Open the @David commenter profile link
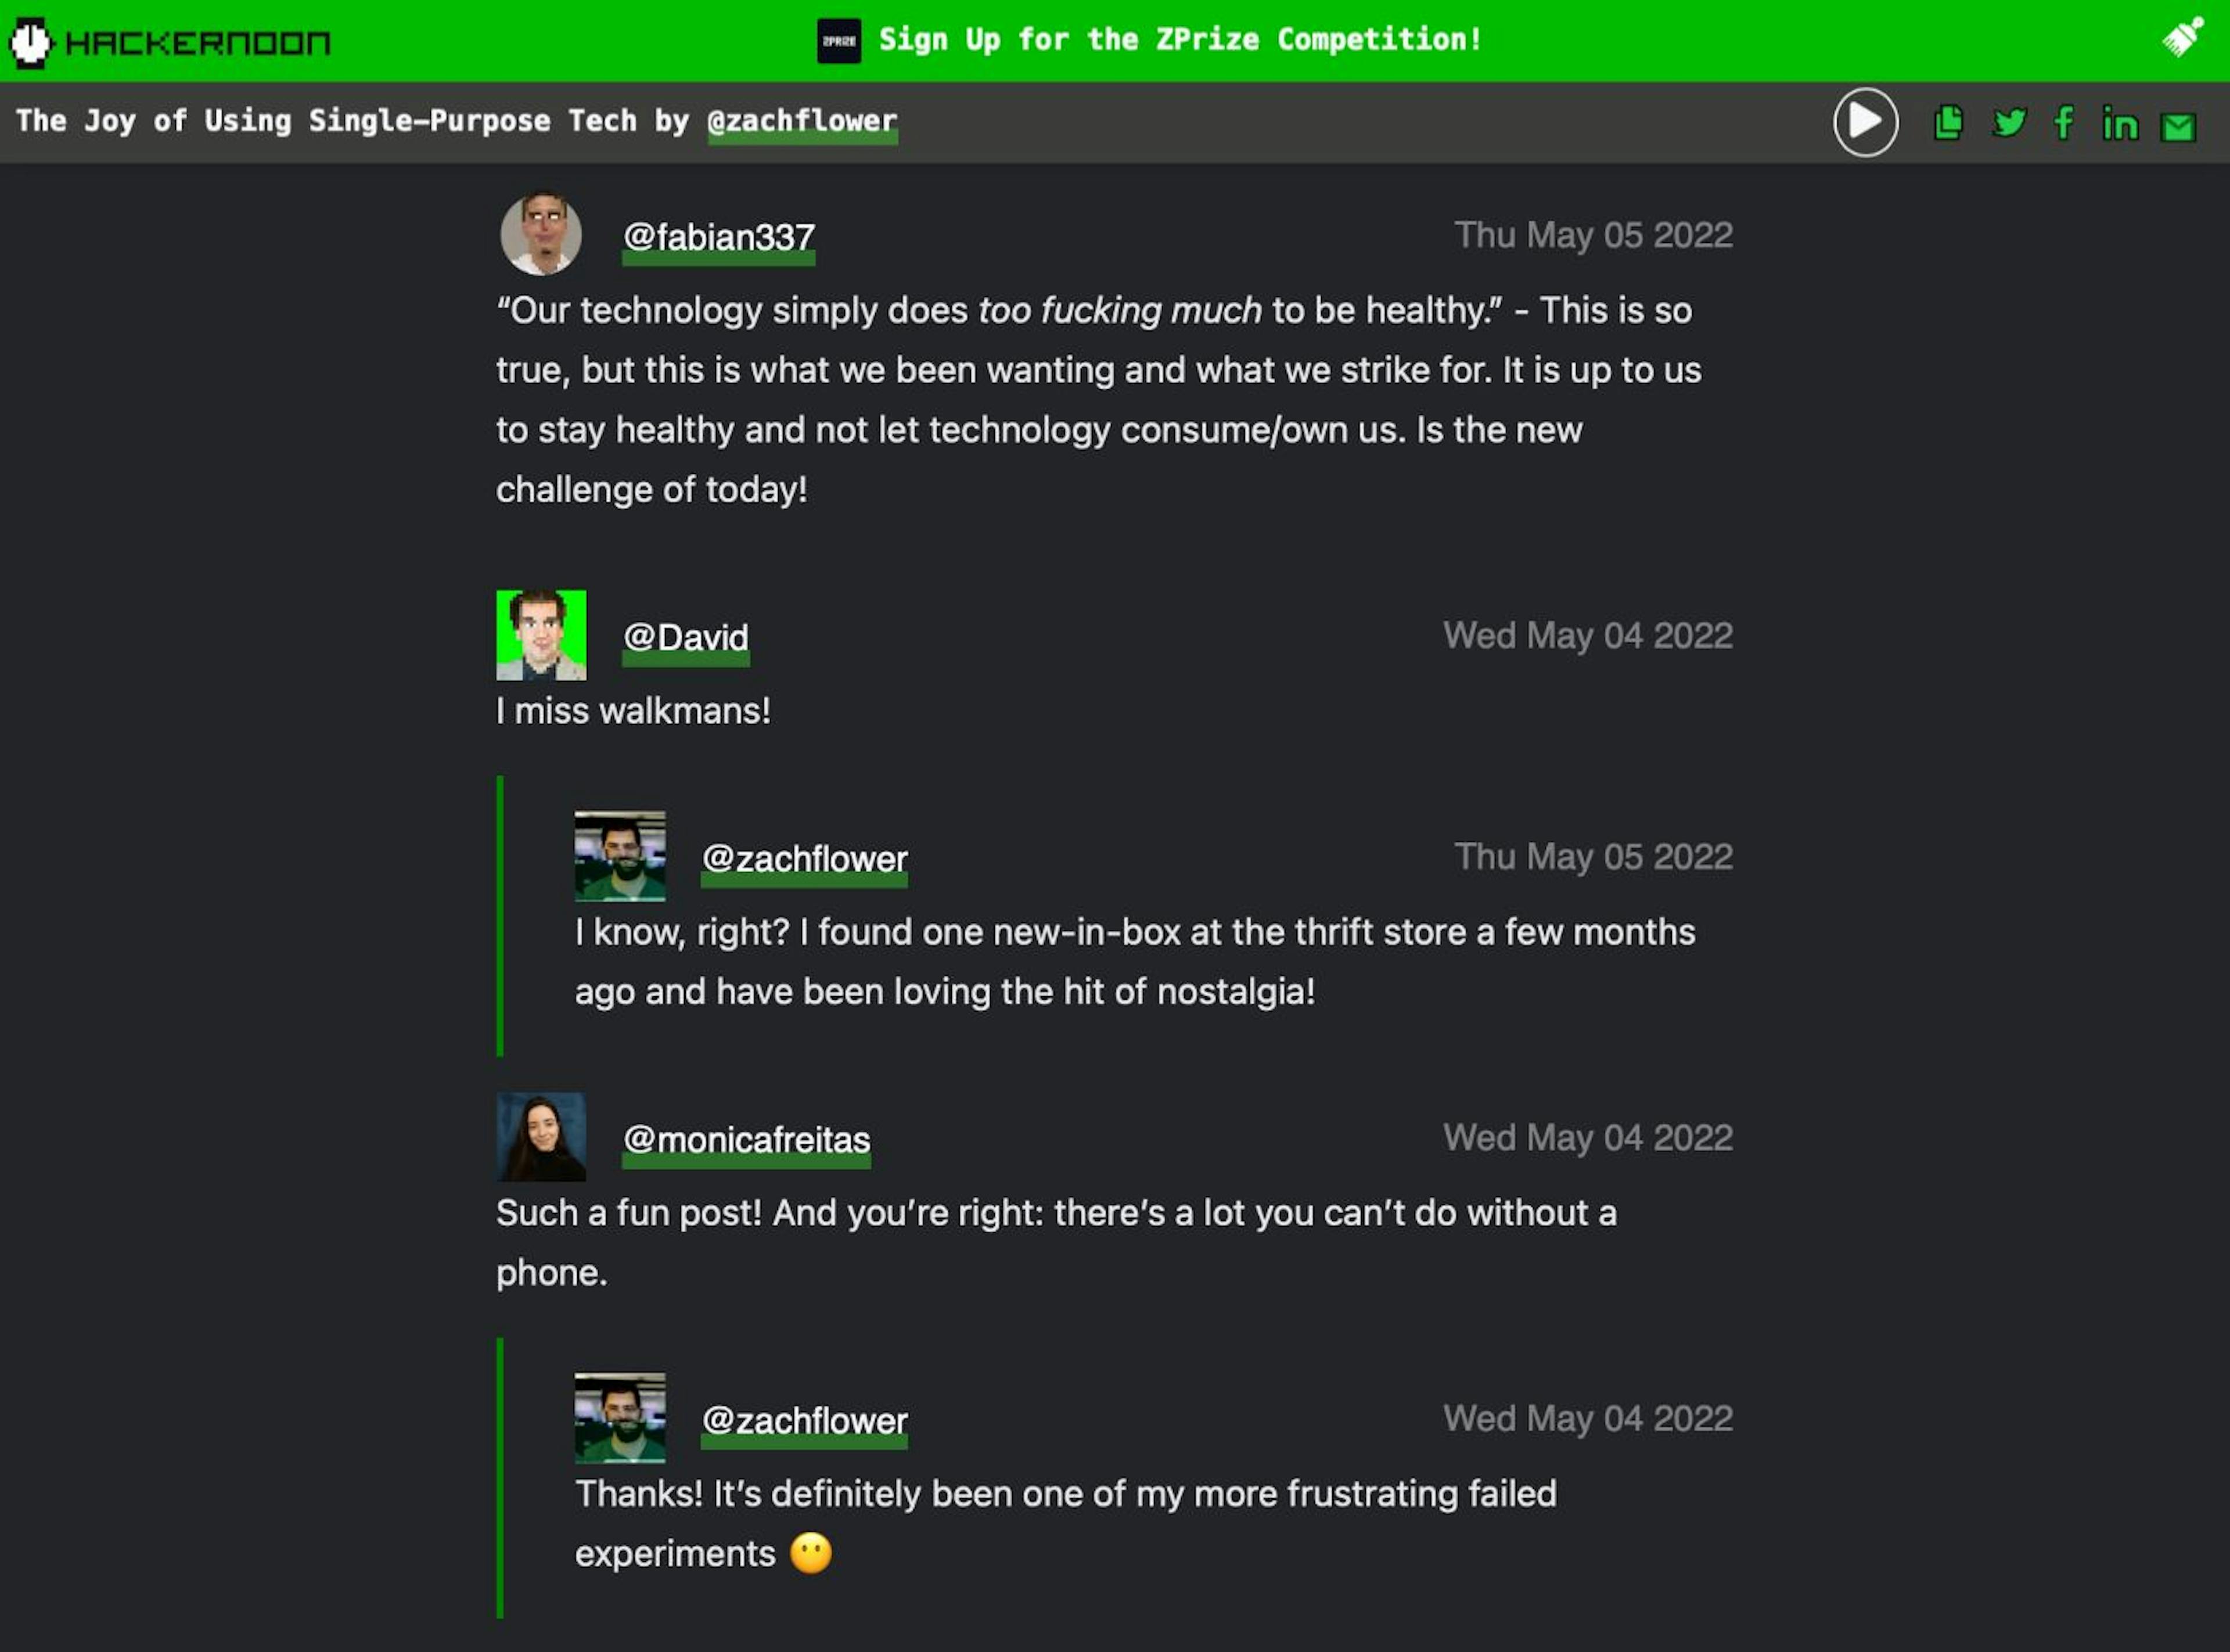Viewport: 2230px width, 1652px height. point(686,637)
